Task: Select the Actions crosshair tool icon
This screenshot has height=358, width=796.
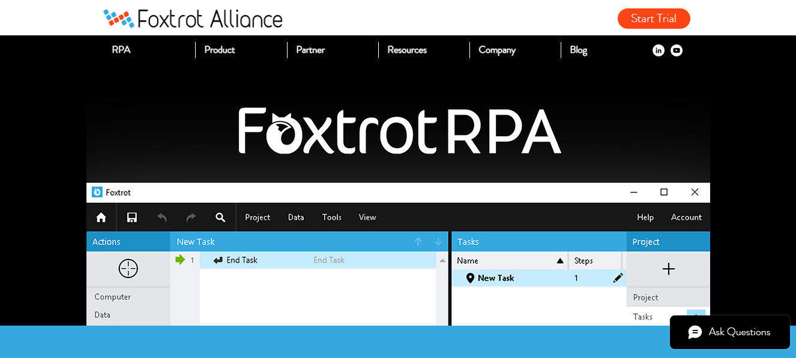Action: pos(128,269)
